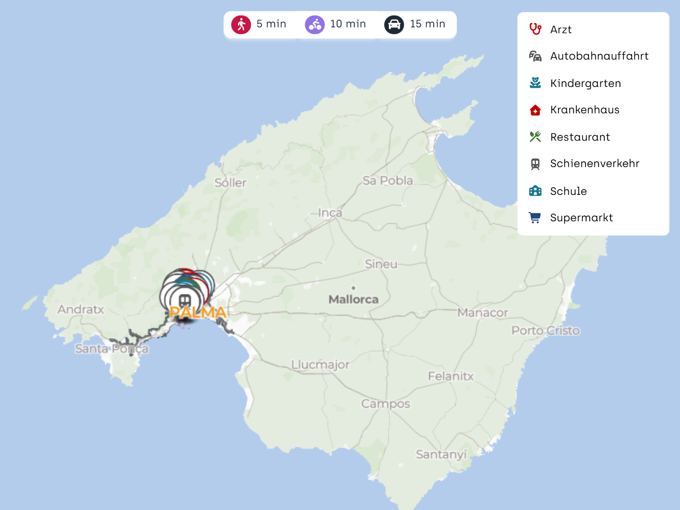
Task: Choose Supermarkt in the category list
Action: click(581, 218)
